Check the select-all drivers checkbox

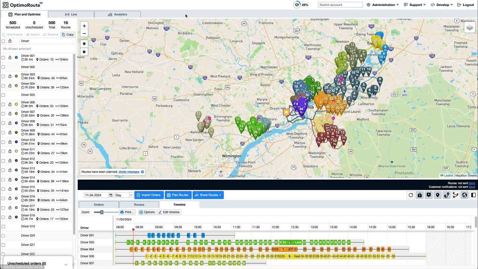pos(3,41)
